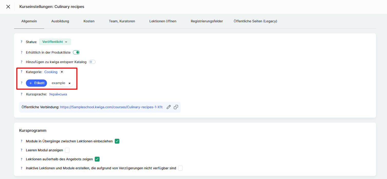Close the course settings with the X icon
Screen dimensions: 387x179
(x=8, y=7)
